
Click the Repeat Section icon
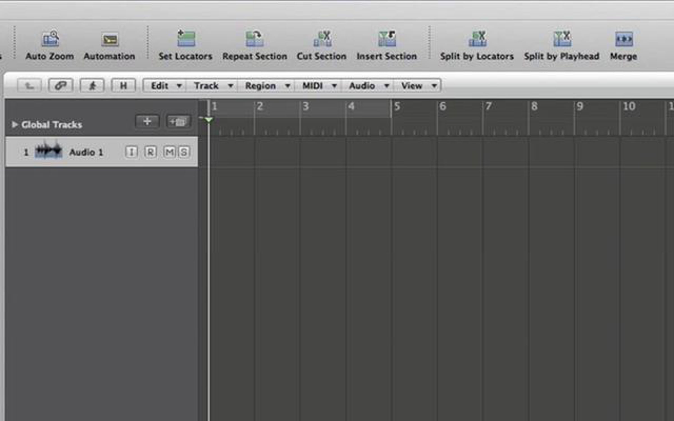(x=254, y=38)
